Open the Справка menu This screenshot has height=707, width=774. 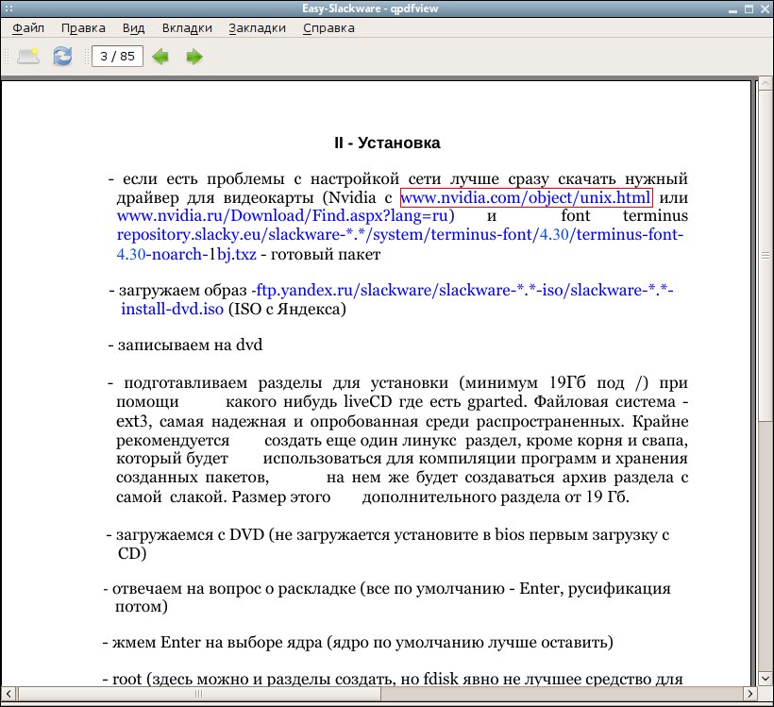pos(328,28)
